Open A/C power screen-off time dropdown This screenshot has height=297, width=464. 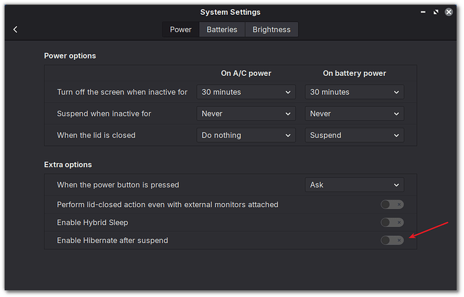click(246, 92)
